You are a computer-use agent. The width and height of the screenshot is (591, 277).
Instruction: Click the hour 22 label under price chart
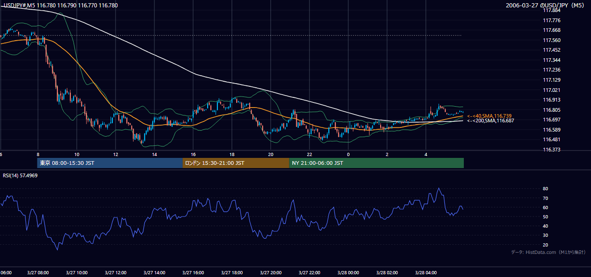tap(310, 154)
